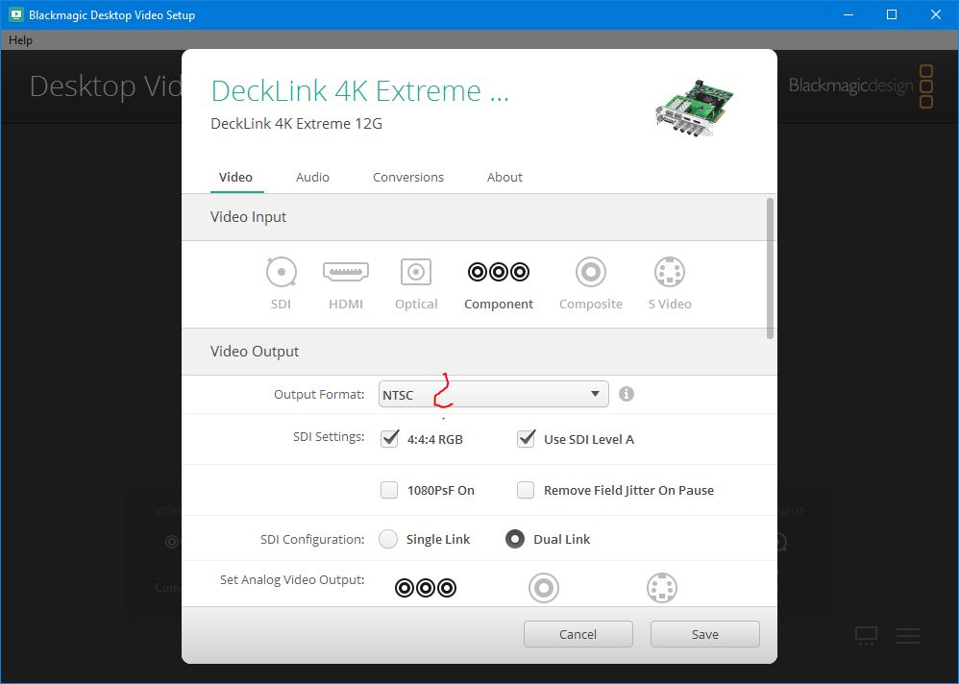Click the Video Input section header
The width and height of the screenshot is (959, 684).
tap(479, 217)
